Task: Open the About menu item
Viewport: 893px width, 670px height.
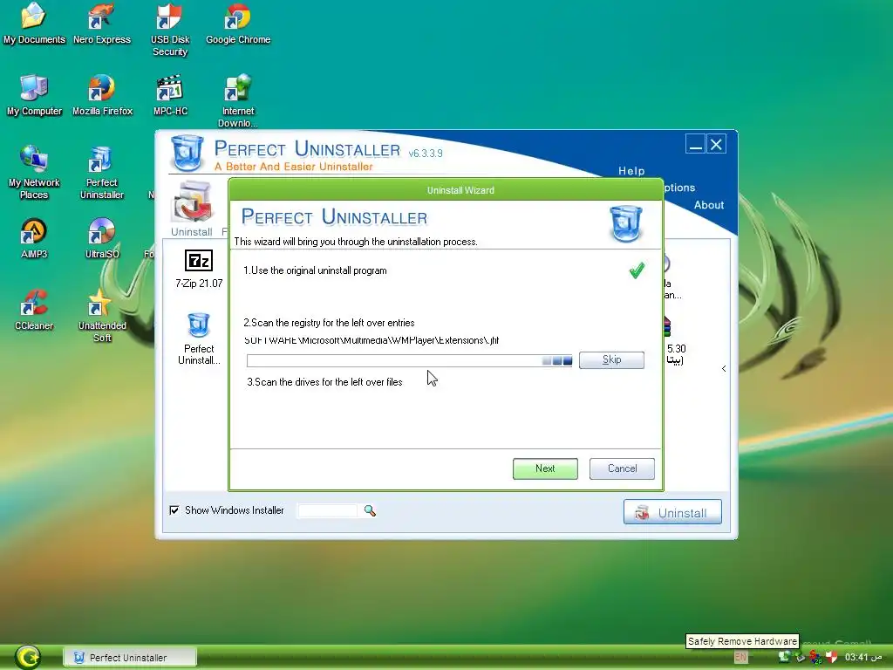Action: pyautogui.click(x=708, y=205)
